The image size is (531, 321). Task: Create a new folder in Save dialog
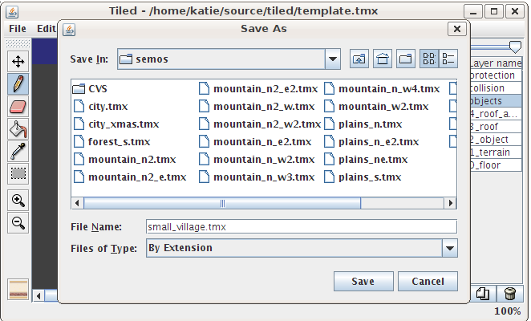[406, 59]
